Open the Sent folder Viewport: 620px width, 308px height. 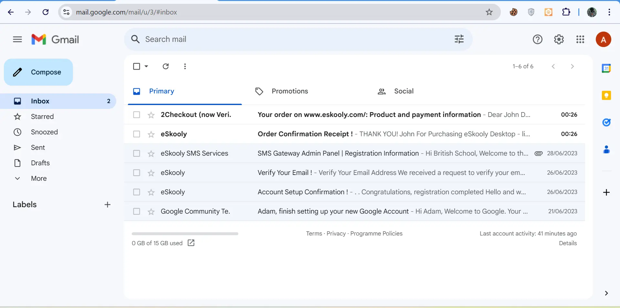click(x=58, y=148)
